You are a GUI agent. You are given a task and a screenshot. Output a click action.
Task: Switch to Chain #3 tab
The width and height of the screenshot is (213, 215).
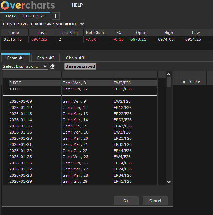(75, 58)
